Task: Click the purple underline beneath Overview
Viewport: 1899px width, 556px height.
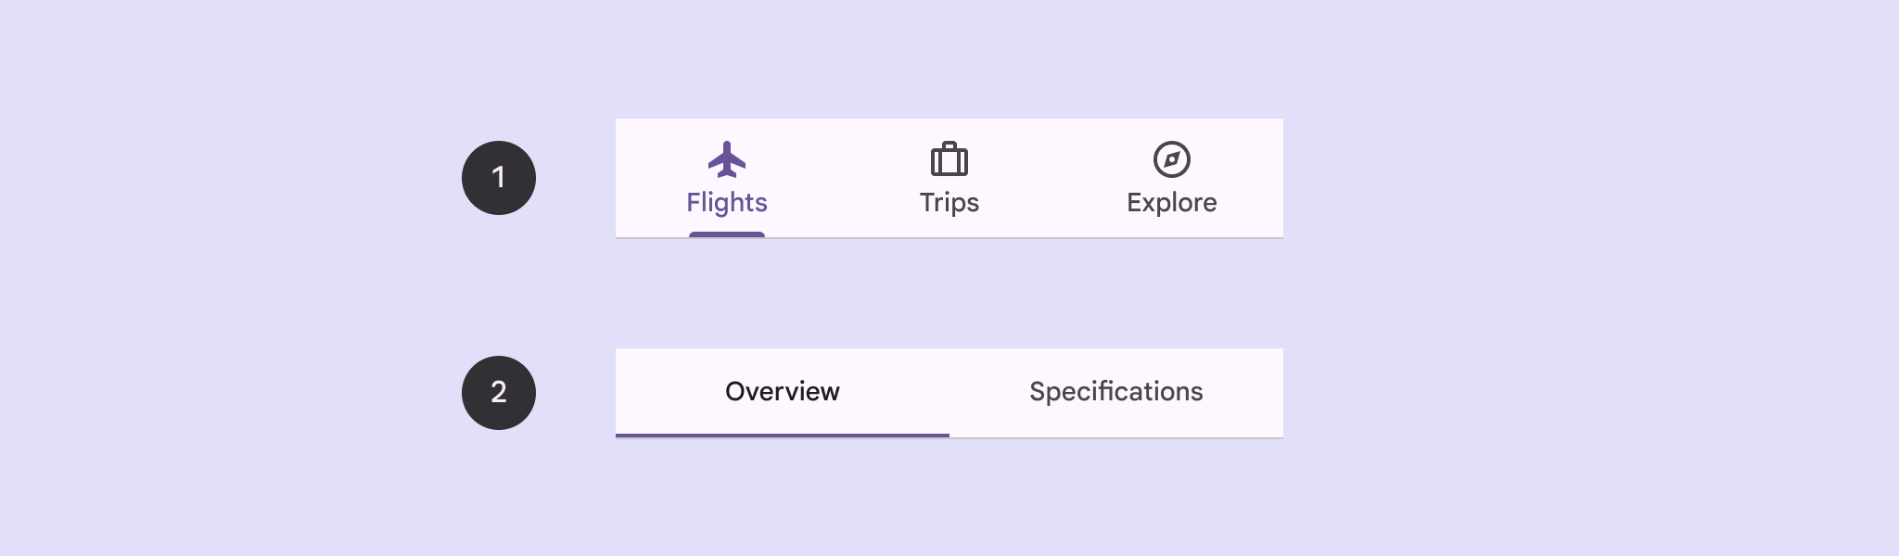Action: (x=784, y=434)
